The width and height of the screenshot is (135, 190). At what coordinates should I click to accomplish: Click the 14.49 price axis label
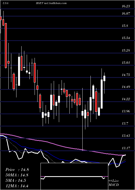pos(126,87)
